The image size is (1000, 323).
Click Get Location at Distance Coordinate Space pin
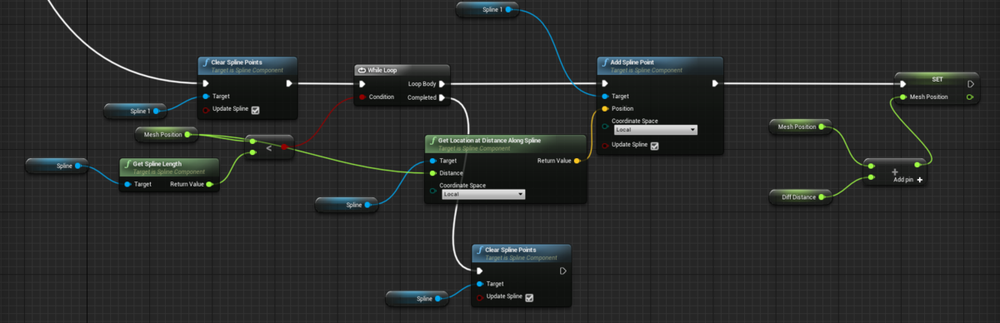[432, 191]
